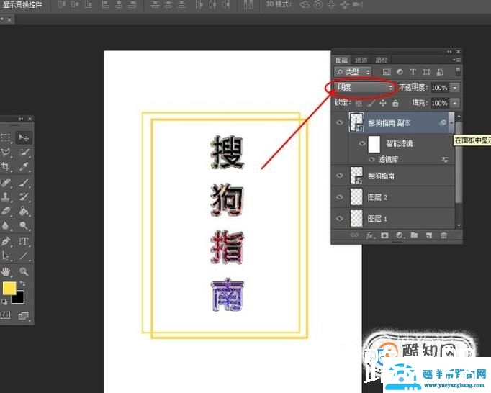Filter layers by adjustment layers
Image resolution: width=491 pixels, height=393 pixels.
(400, 72)
